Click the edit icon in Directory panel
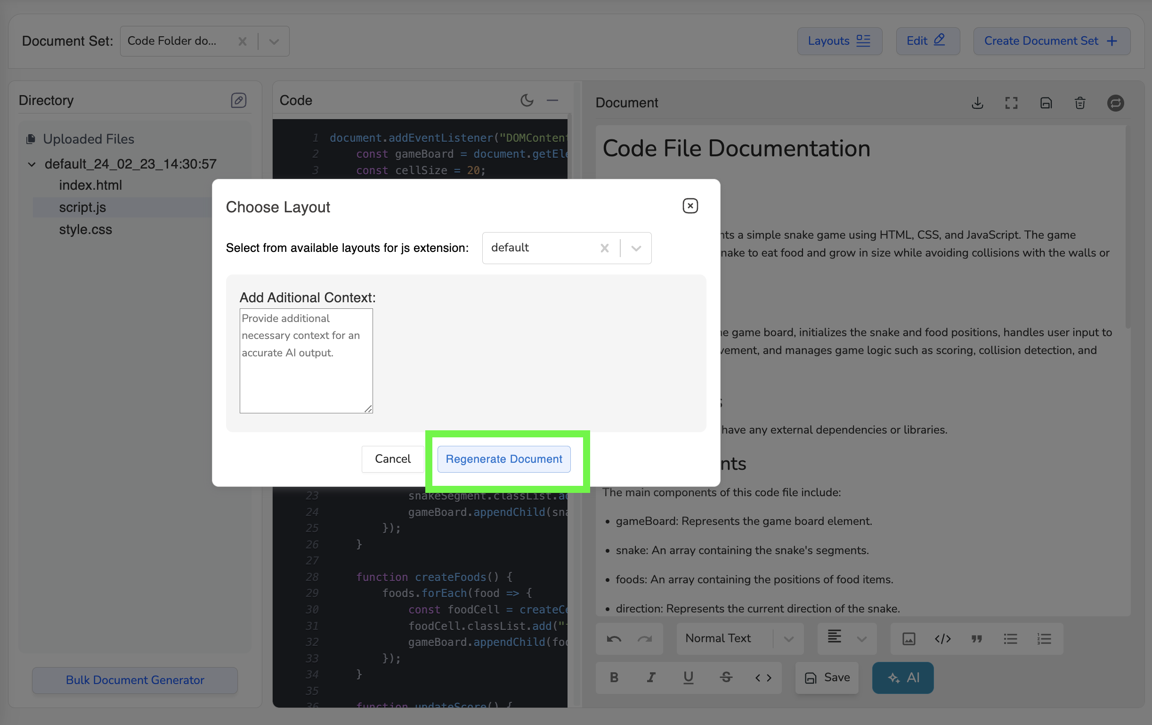Image resolution: width=1152 pixels, height=725 pixels. [x=238, y=100]
